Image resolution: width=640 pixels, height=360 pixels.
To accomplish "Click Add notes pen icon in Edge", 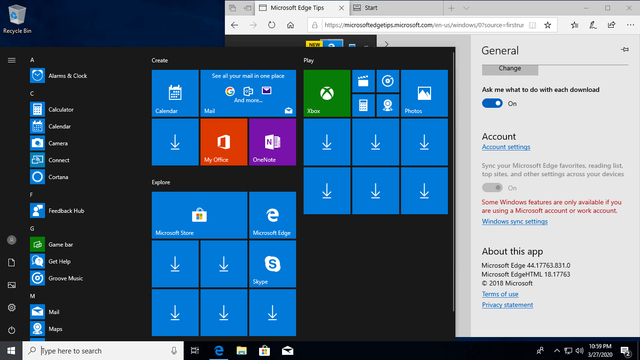I will point(593,25).
